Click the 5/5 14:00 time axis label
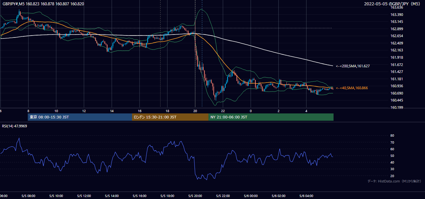Viewport: 425px width, 199px height. click(112, 196)
